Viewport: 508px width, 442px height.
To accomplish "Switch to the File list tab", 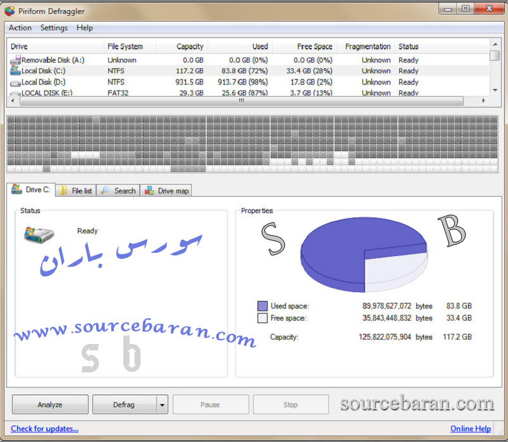I will 76,191.
